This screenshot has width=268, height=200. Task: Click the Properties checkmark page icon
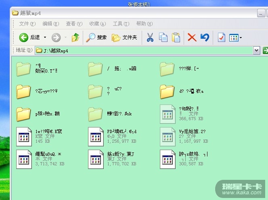pos(221,37)
